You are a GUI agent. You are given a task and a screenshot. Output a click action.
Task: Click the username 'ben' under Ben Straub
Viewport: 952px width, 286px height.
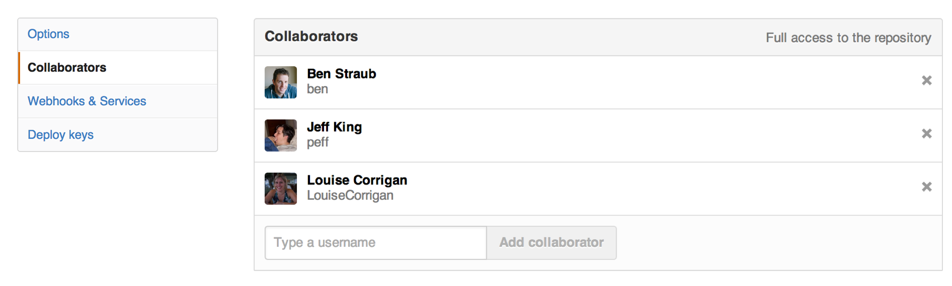[x=317, y=89]
